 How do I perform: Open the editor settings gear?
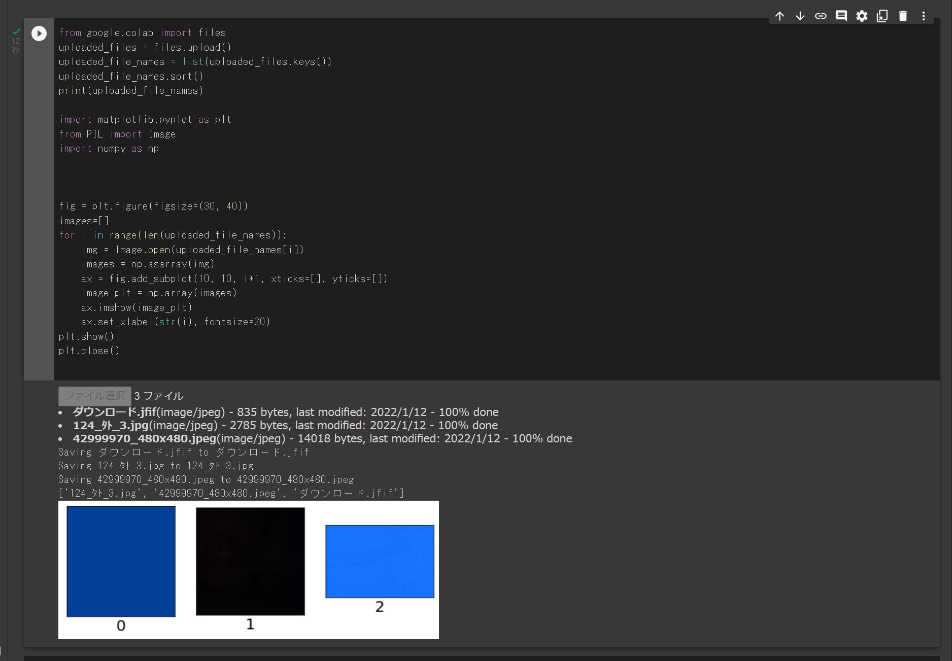coord(862,16)
